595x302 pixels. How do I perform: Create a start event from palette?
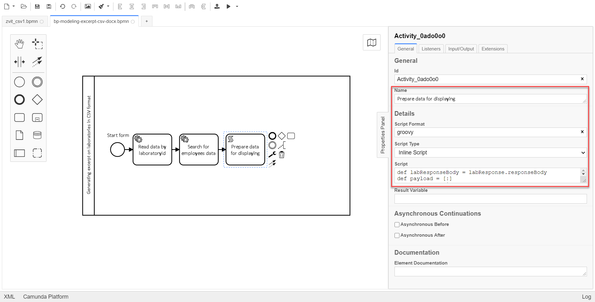coord(19,82)
